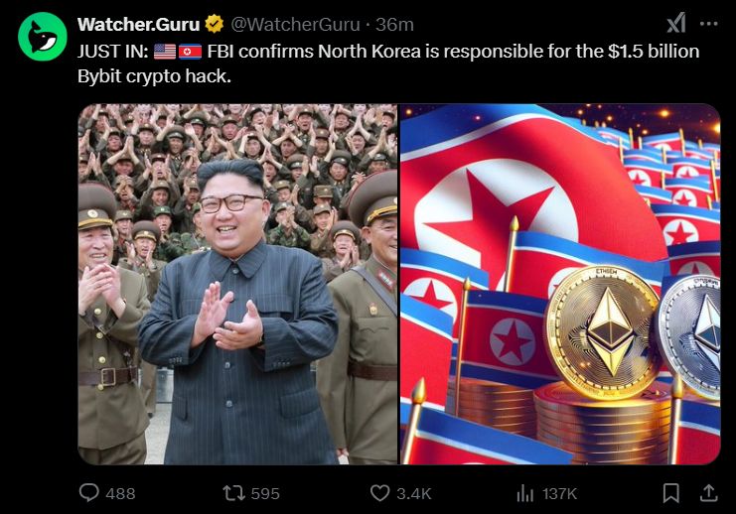
Task: Click the 488 replies count
Action: point(120,493)
